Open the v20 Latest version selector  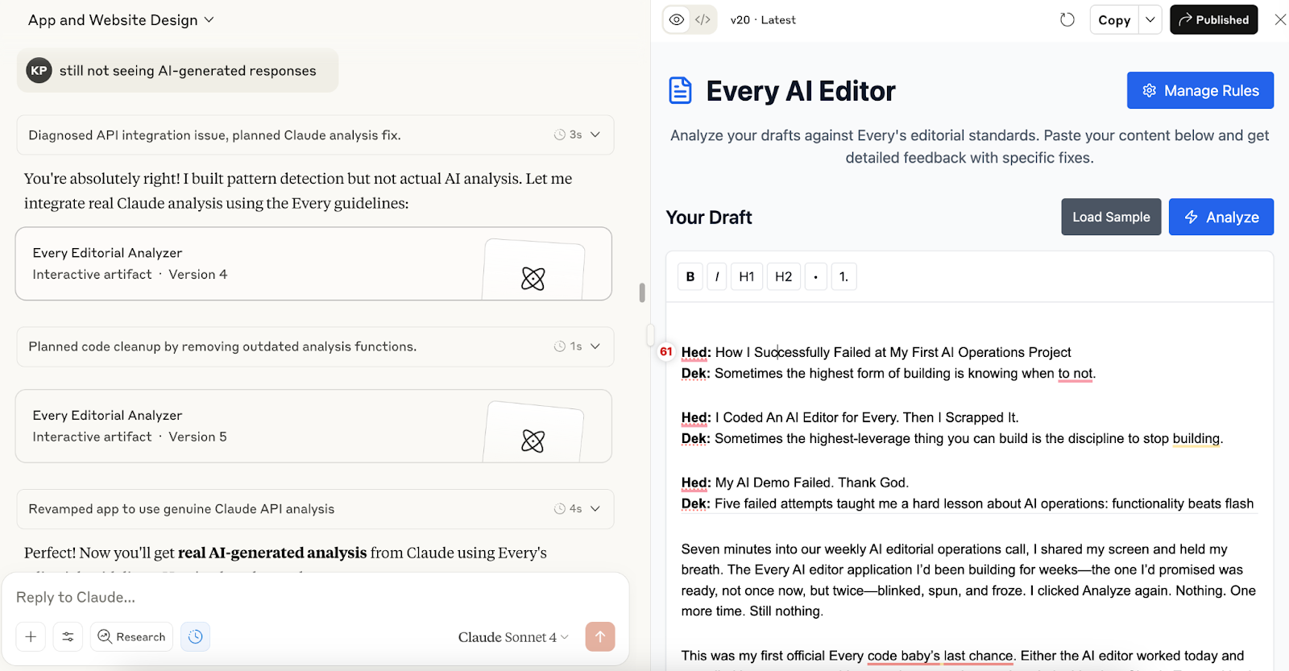[762, 20]
